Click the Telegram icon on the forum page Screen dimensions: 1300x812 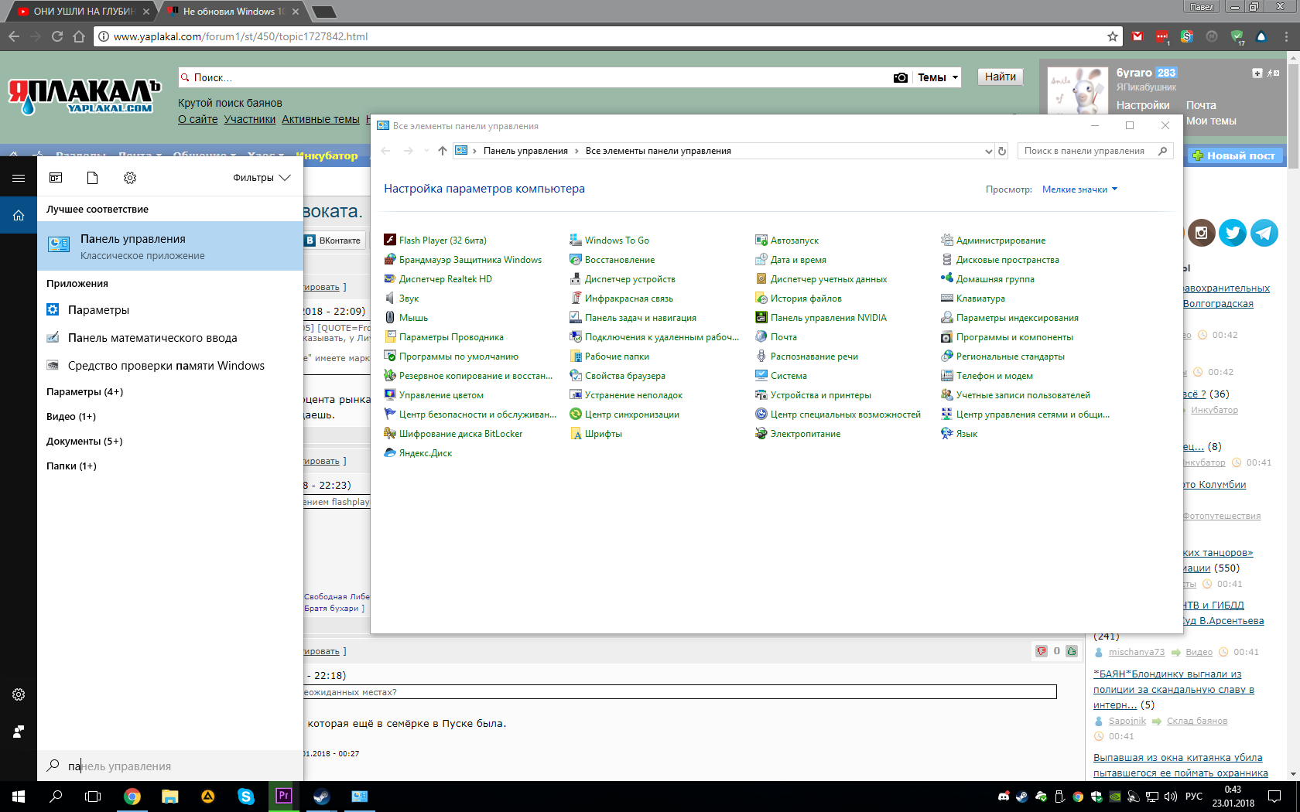[x=1264, y=233]
